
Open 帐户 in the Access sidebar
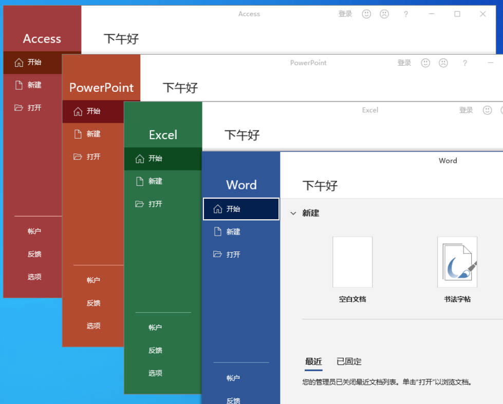(34, 231)
